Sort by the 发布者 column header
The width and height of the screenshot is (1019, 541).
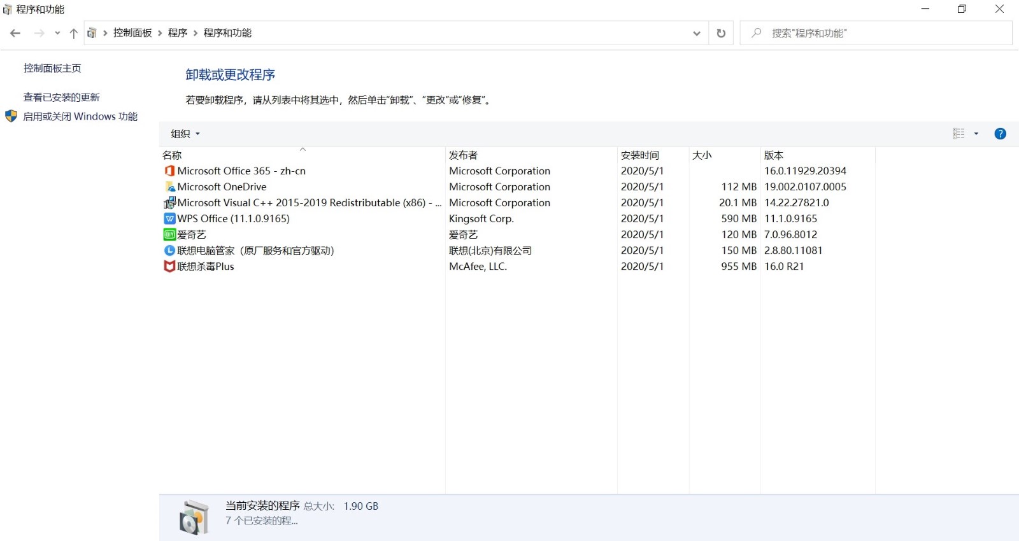click(531, 155)
